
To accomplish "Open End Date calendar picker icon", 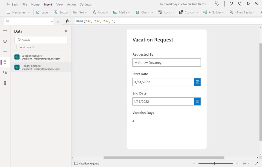I will pyautogui.click(x=197, y=101).
